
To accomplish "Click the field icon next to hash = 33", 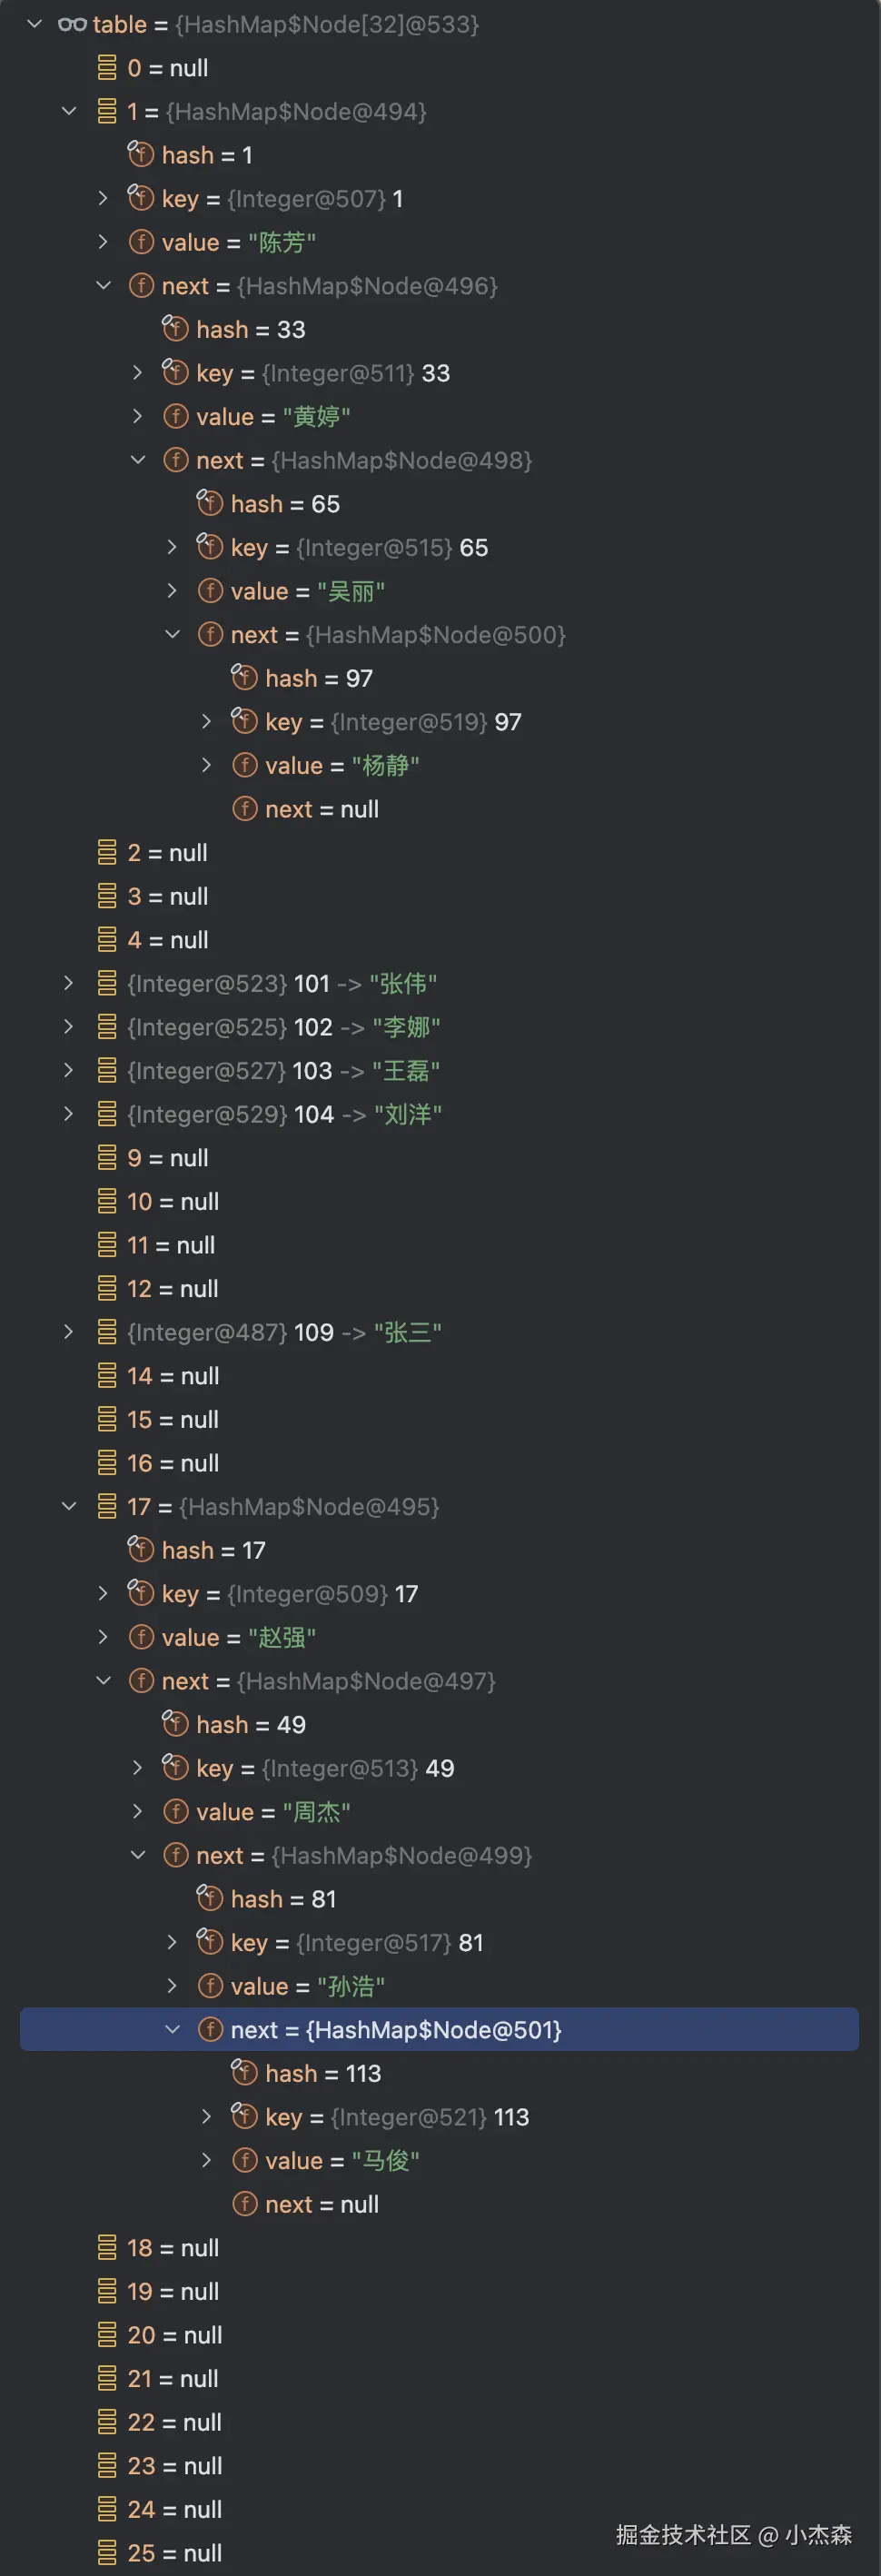I will 175,329.
